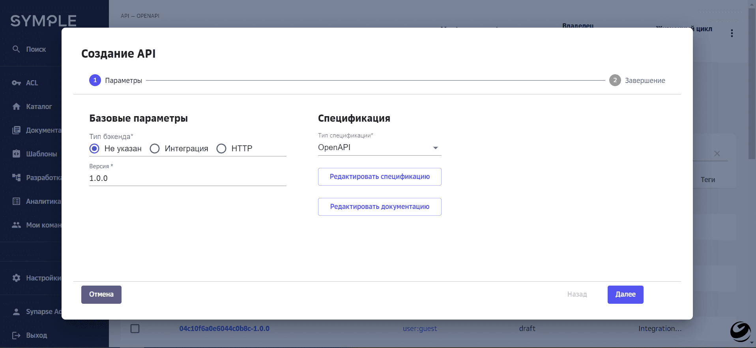Screen dimensions: 756x348
Task: Click the round chat widget icon
Action: pyautogui.click(x=740, y=331)
